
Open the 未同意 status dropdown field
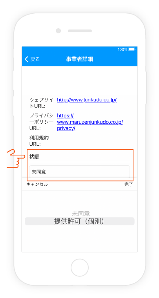[79, 172]
